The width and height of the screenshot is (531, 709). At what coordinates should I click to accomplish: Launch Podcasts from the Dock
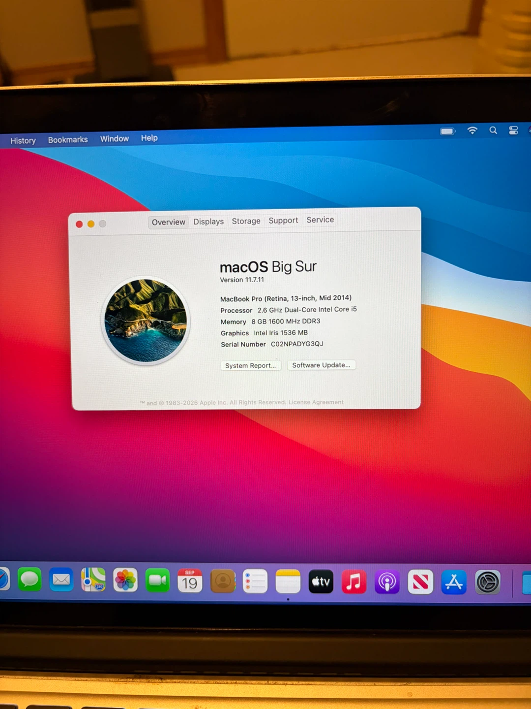pyautogui.click(x=387, y=582)
